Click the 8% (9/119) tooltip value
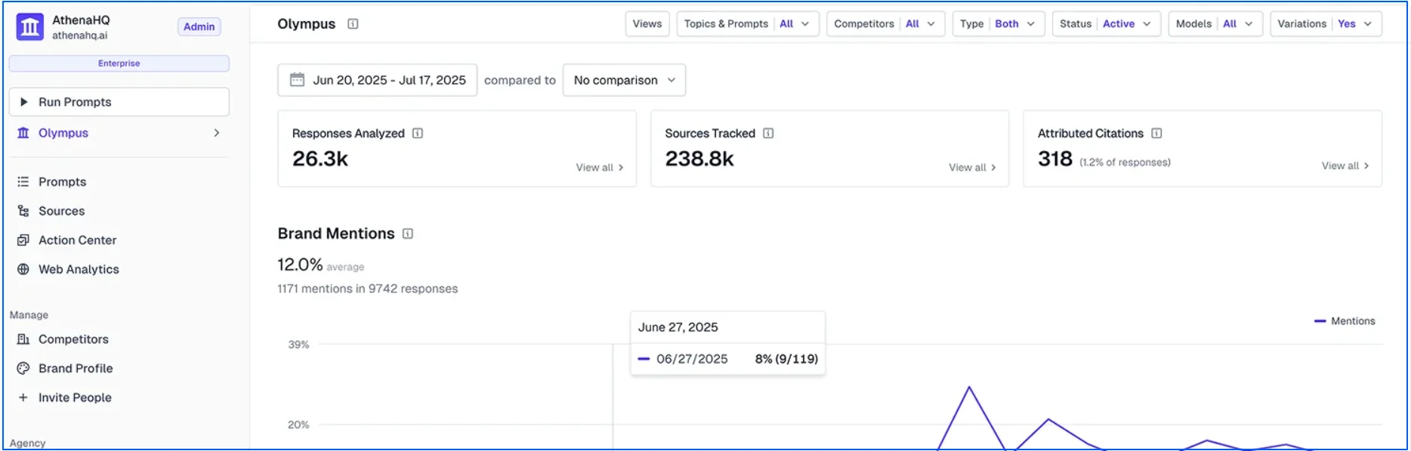 (x=786, y=359)
